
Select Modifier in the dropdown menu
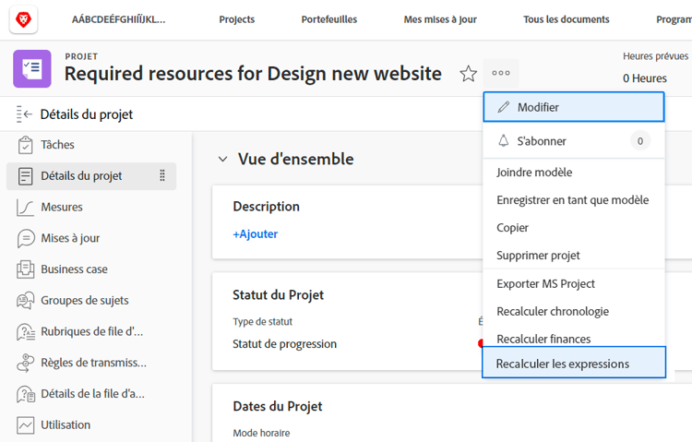tap(574, 107)
